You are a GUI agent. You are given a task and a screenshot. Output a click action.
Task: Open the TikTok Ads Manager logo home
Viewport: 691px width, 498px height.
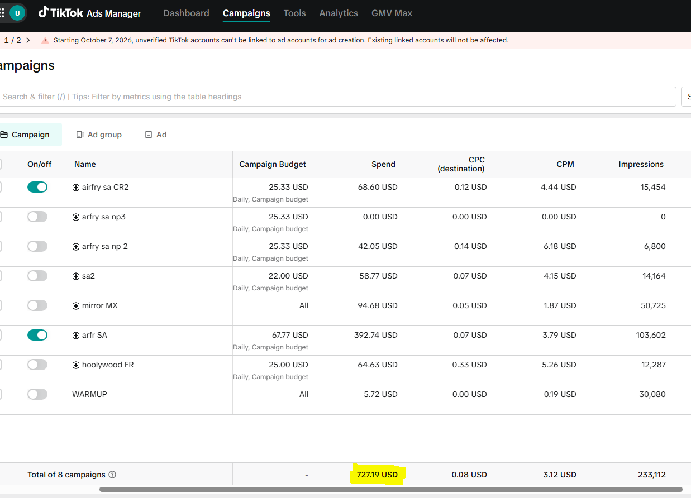(x=89, y=13)
